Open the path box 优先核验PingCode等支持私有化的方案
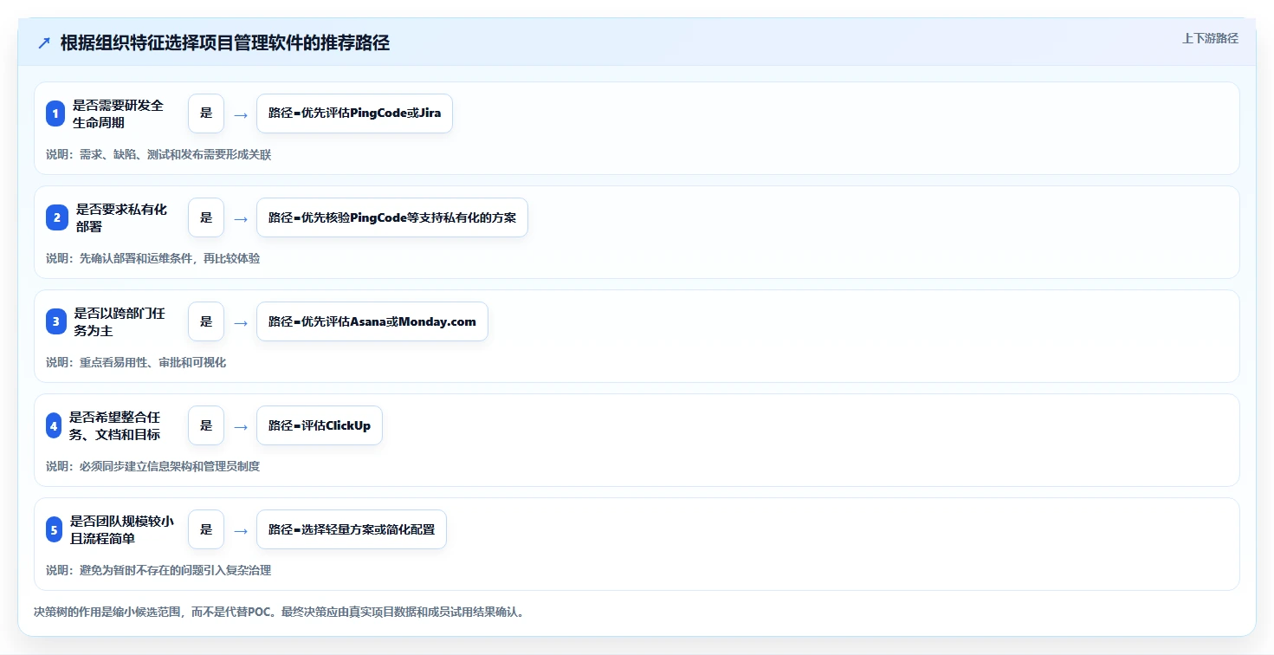 point(392,217)
